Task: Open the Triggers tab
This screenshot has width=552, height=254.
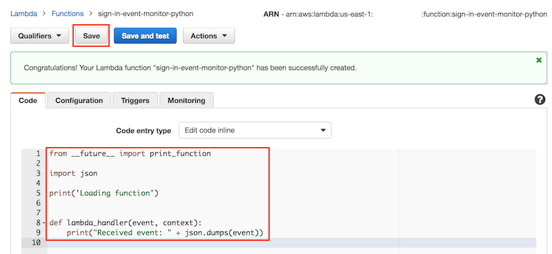Action: click(x=135, y=100)
